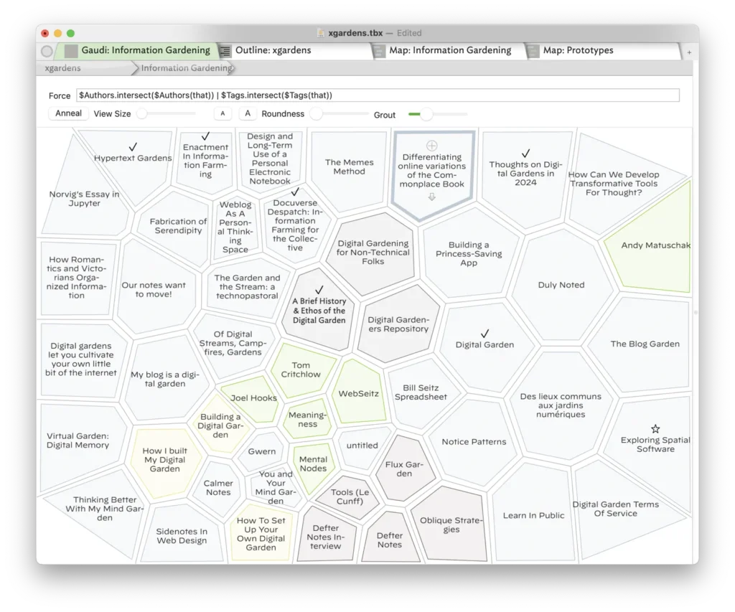Click the small A font decrease button
Viewport: 735px width, 612px height.
(223, 113)
